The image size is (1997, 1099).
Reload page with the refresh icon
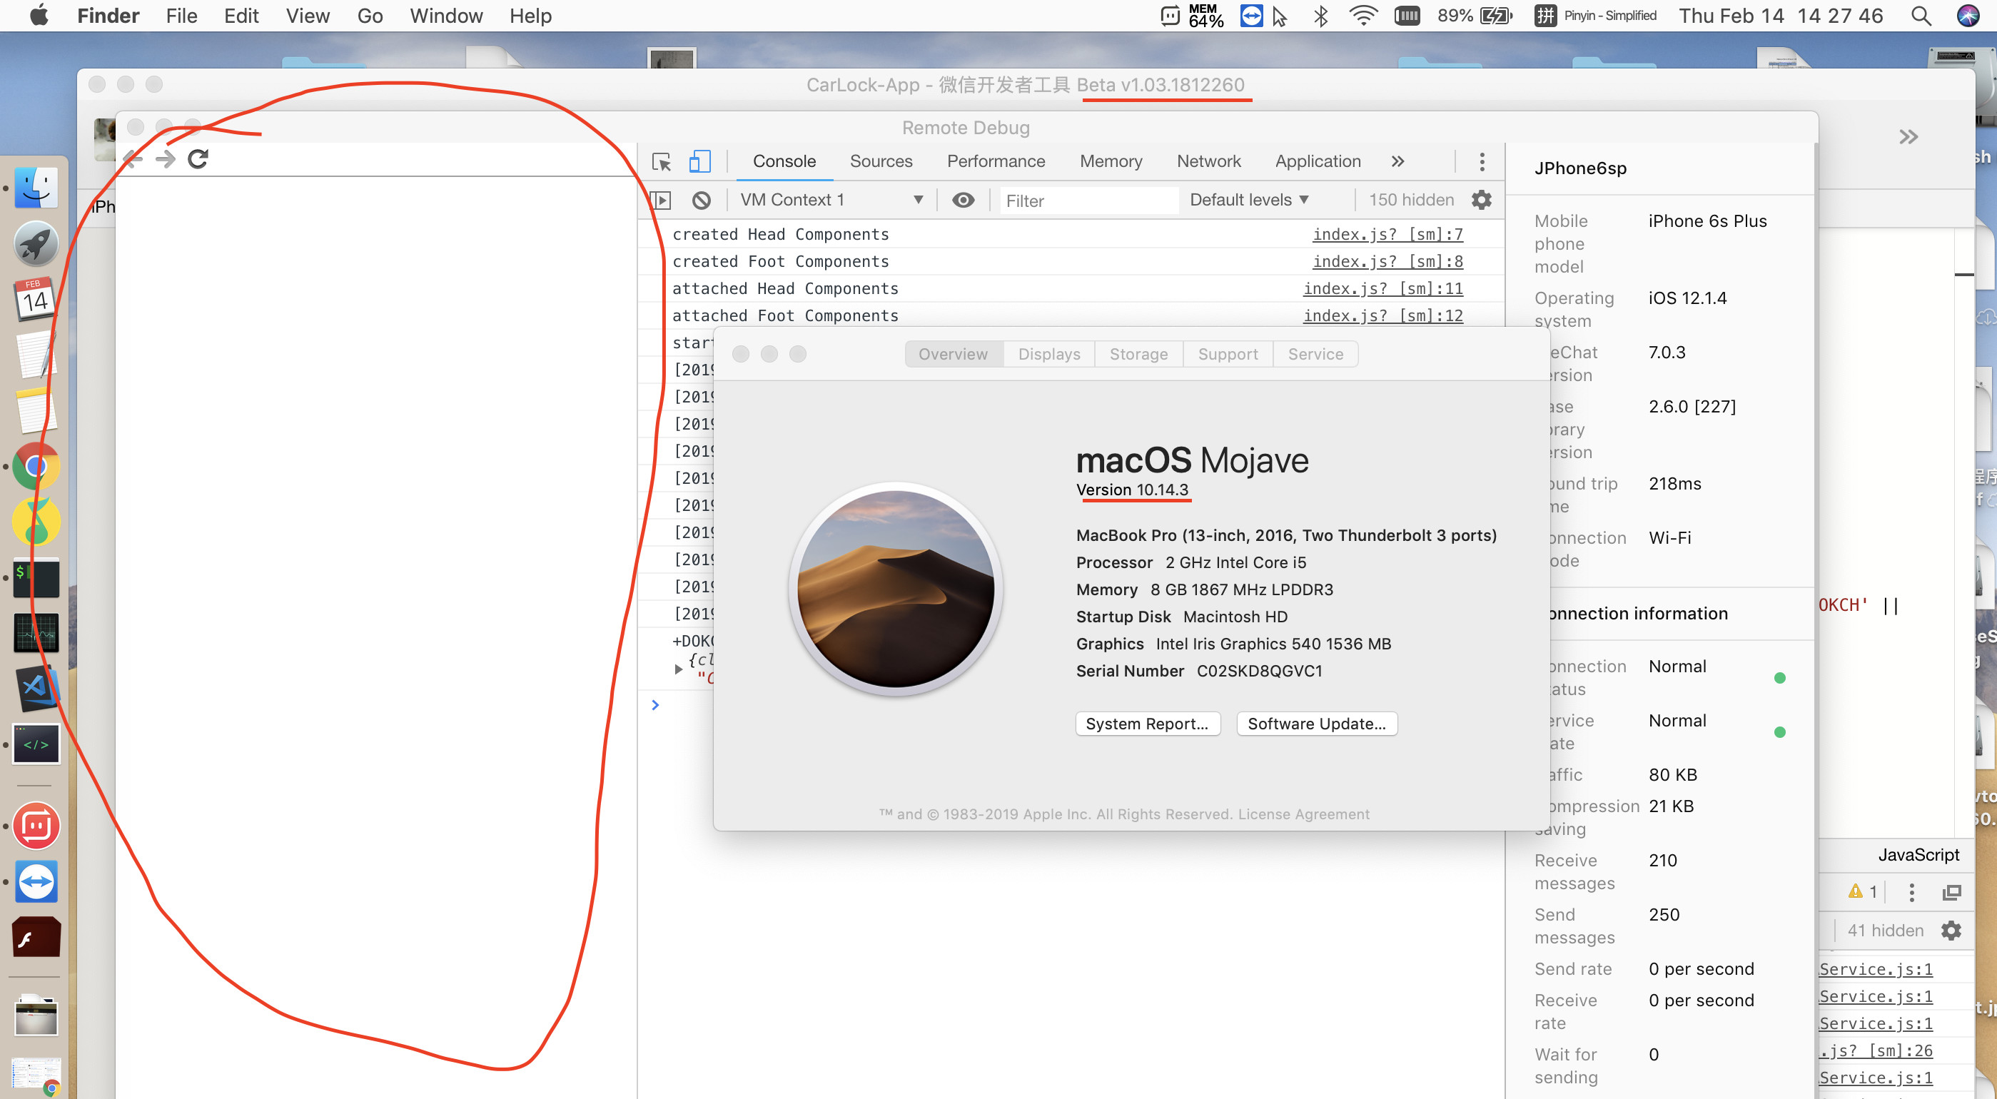198,159
